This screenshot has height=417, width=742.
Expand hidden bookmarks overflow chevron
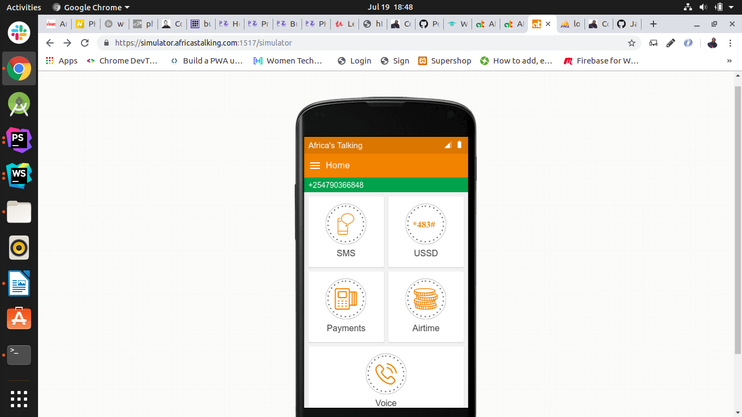point(729,61)
